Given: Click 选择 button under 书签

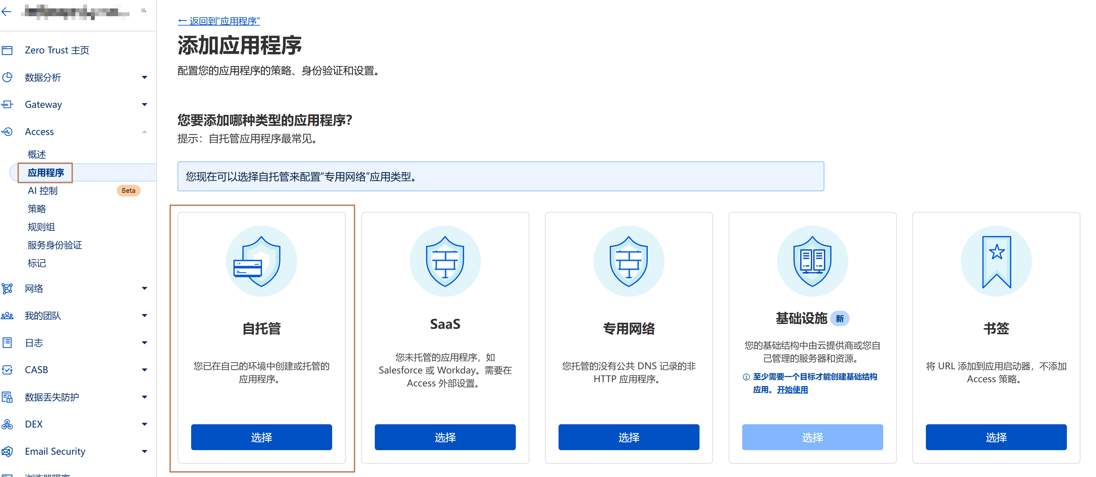Looking at the screenshot, I should click(996, 437).
